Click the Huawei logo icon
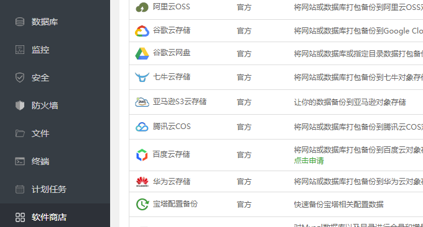 (142, 182)
